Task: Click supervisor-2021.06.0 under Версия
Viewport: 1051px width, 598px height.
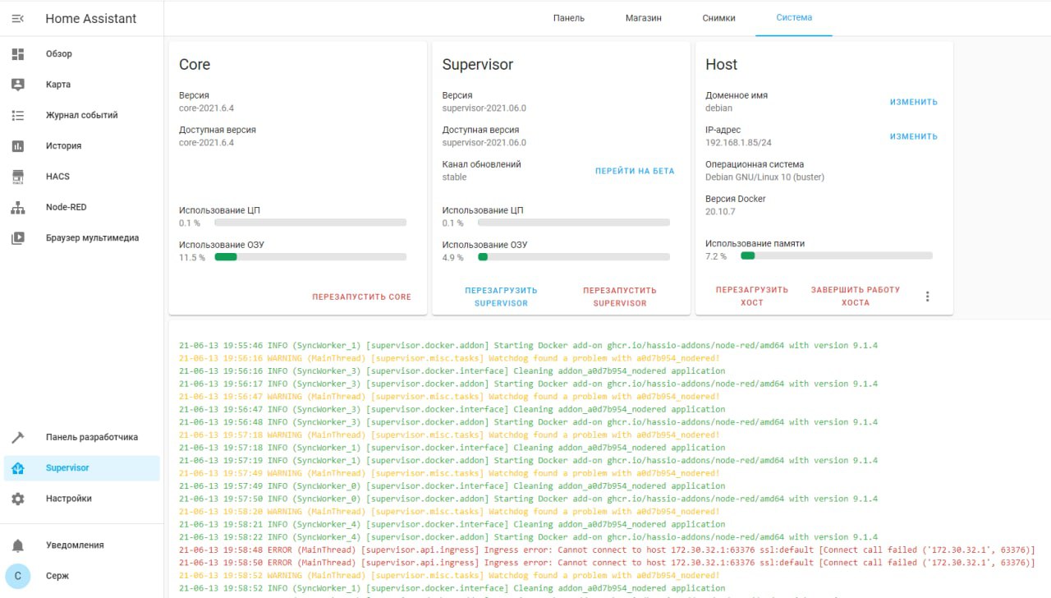Action: (x=484, y=108)
